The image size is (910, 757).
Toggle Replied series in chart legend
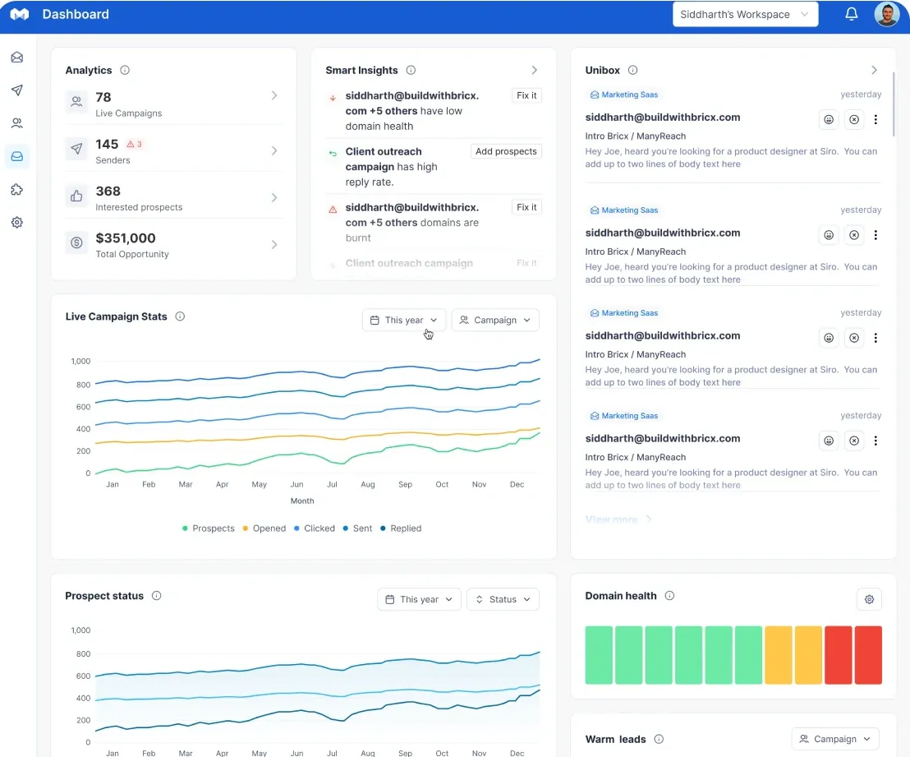(401, 529)
